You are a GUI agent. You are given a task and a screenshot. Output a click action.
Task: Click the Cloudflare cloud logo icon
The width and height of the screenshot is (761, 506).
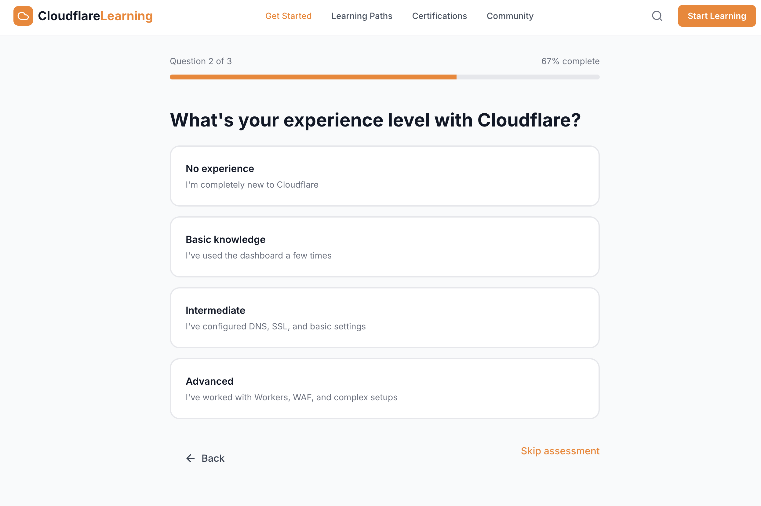coord(23,16)
